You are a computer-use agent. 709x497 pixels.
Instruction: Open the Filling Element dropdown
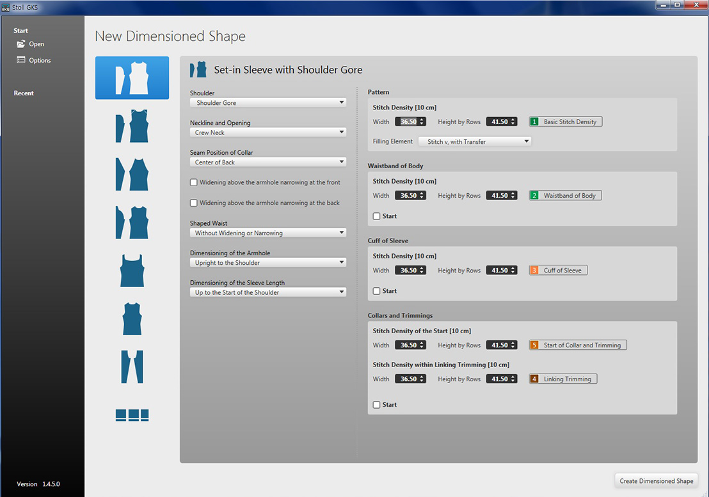tap(475, 141)
